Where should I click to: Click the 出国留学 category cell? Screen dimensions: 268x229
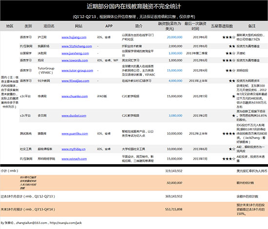[x=26, y=53]
